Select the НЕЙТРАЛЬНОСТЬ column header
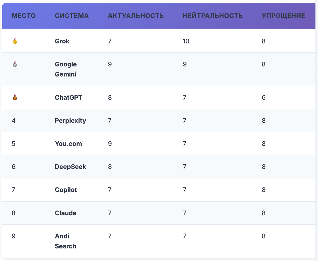The width and height of the screenshot is (318, 261). (213, 16)
